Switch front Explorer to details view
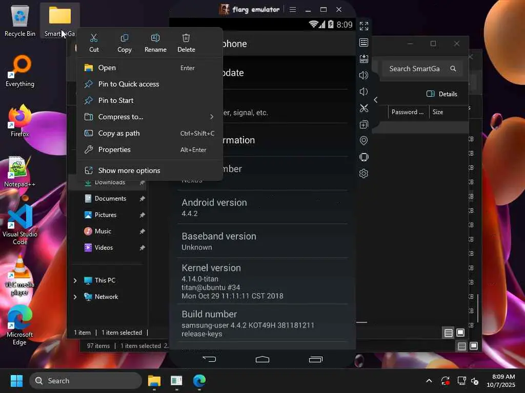This screenshot has width=525, height=393. point(448,333)
